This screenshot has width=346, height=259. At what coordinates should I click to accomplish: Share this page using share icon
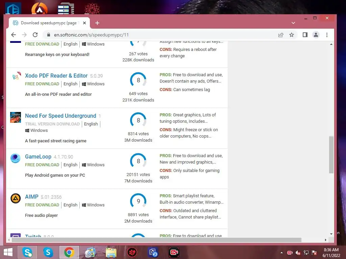(x=281, y=35)
